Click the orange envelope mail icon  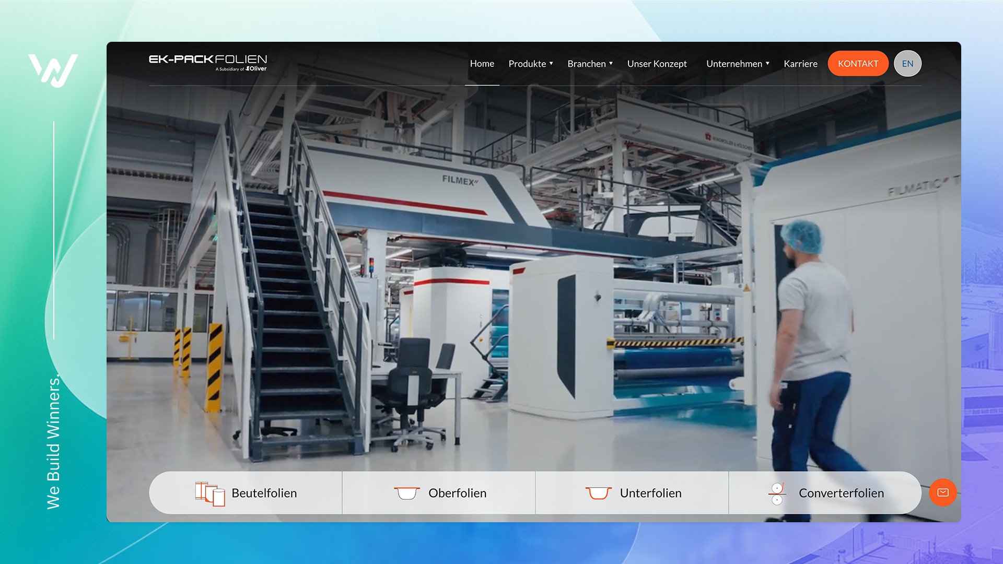[942, 492]
